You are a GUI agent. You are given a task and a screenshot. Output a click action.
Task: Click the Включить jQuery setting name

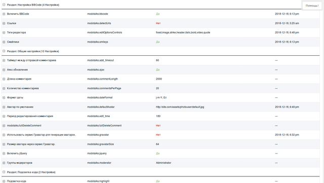coord(17,154)
